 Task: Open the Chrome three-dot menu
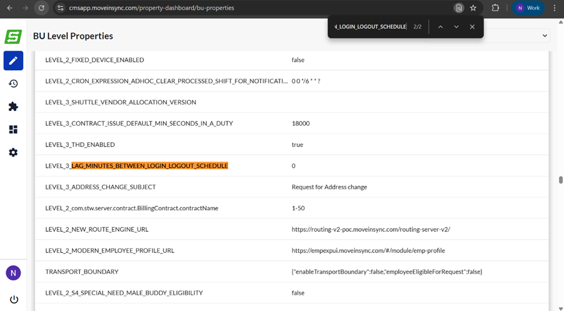pyautogui.click(x=554, y=8)
